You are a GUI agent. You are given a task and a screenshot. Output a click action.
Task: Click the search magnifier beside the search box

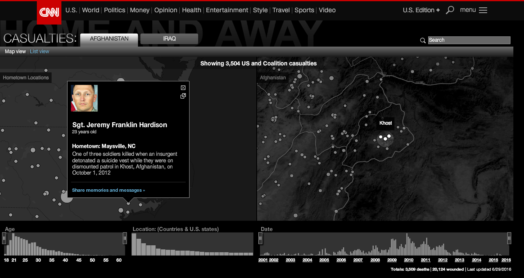tap(422, 40)
